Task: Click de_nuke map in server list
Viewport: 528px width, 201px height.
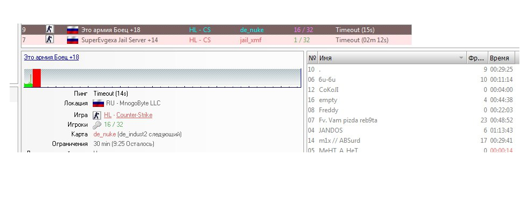Action: 252,30
